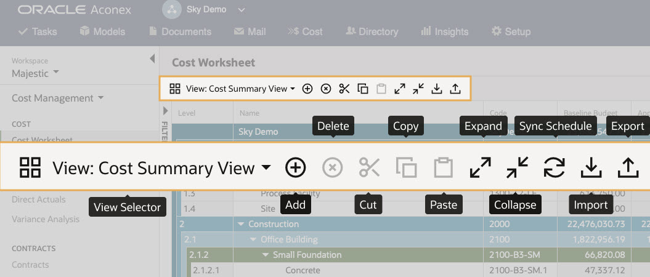Select the Concrete row name
This screenshot has width=650, height=277.
coord(303,270)
